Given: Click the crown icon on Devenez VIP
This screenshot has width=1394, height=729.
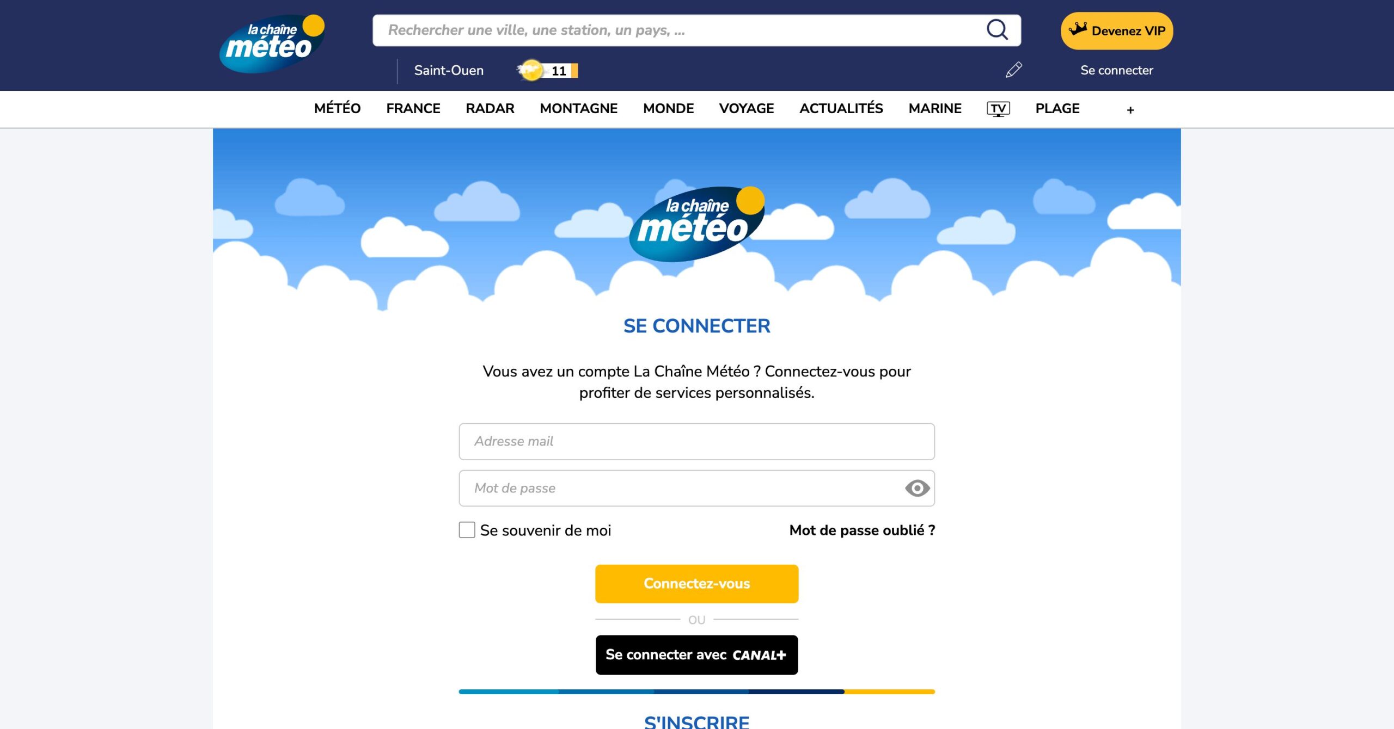Looking at the screenshot, I should click(x=1078, y=29).
